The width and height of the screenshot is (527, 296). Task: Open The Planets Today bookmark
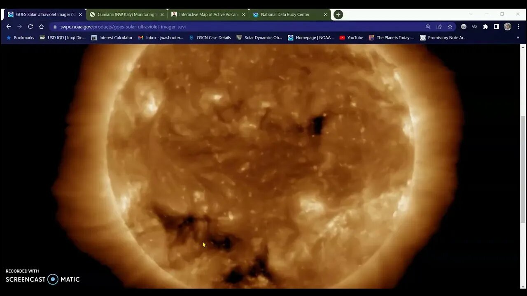coord(392,37)
